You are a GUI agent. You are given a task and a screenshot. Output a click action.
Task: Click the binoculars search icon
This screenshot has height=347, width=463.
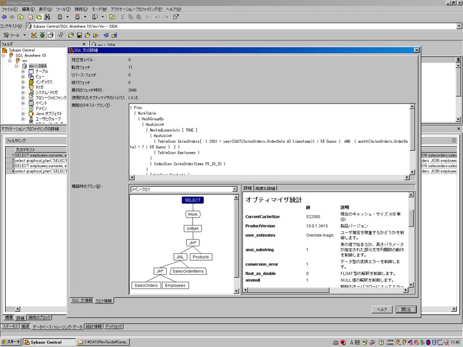click(47, 17)
